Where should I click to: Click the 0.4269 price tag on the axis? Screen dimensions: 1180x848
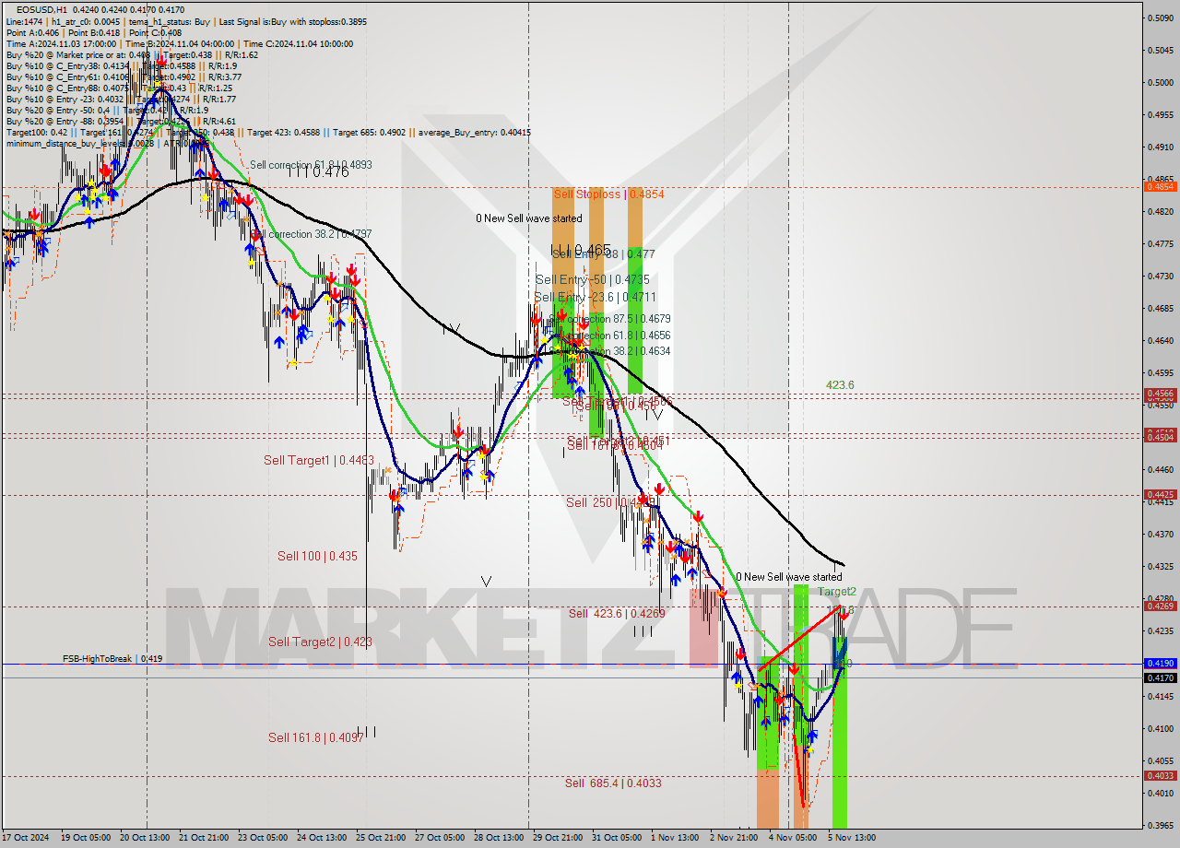coord(1160,606)
